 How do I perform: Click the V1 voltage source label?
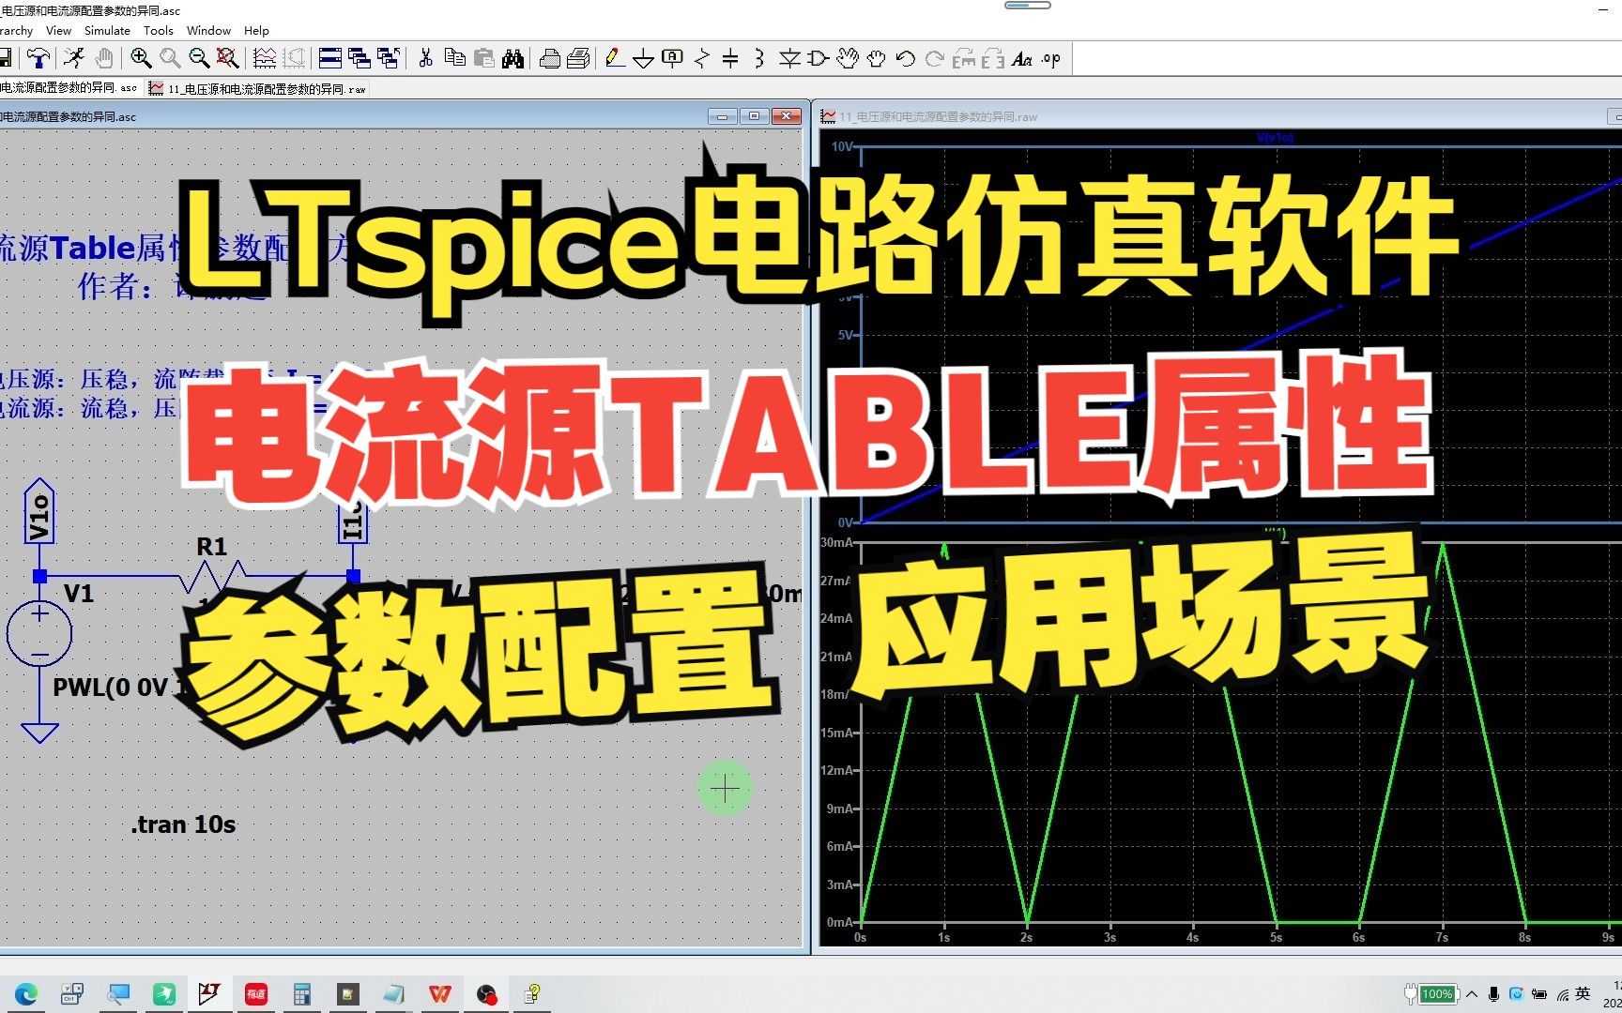tap(79, 594)
